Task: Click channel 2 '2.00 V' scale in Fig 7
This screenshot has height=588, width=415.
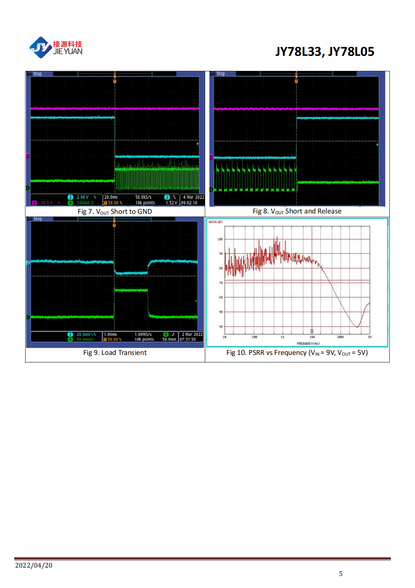Action: pyautogui.click(x=82, y=197)
